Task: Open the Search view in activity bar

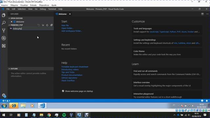Action: 4,23
